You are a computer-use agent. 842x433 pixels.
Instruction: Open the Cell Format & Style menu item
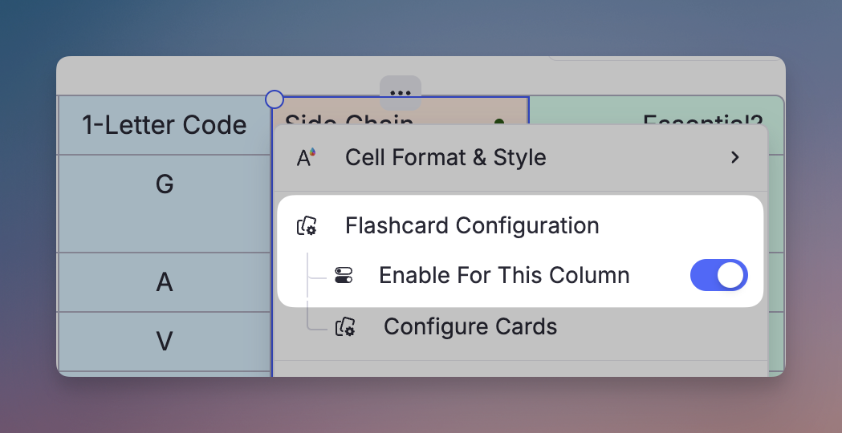pyautogui.click(x=445, y=157)
